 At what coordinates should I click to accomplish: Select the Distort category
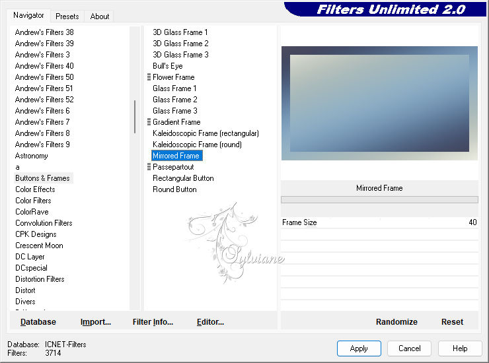pos(25,290)
